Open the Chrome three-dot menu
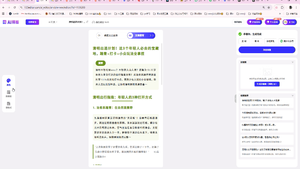 [296, 7]
